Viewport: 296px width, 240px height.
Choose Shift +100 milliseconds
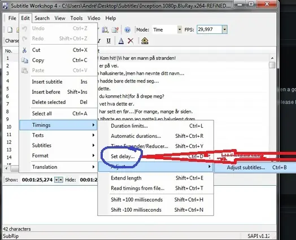(x=156, y=199)
